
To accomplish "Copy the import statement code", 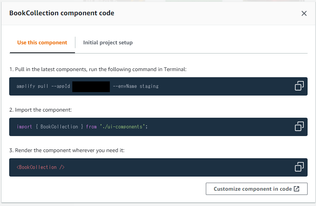I will (x=299, y=127).
